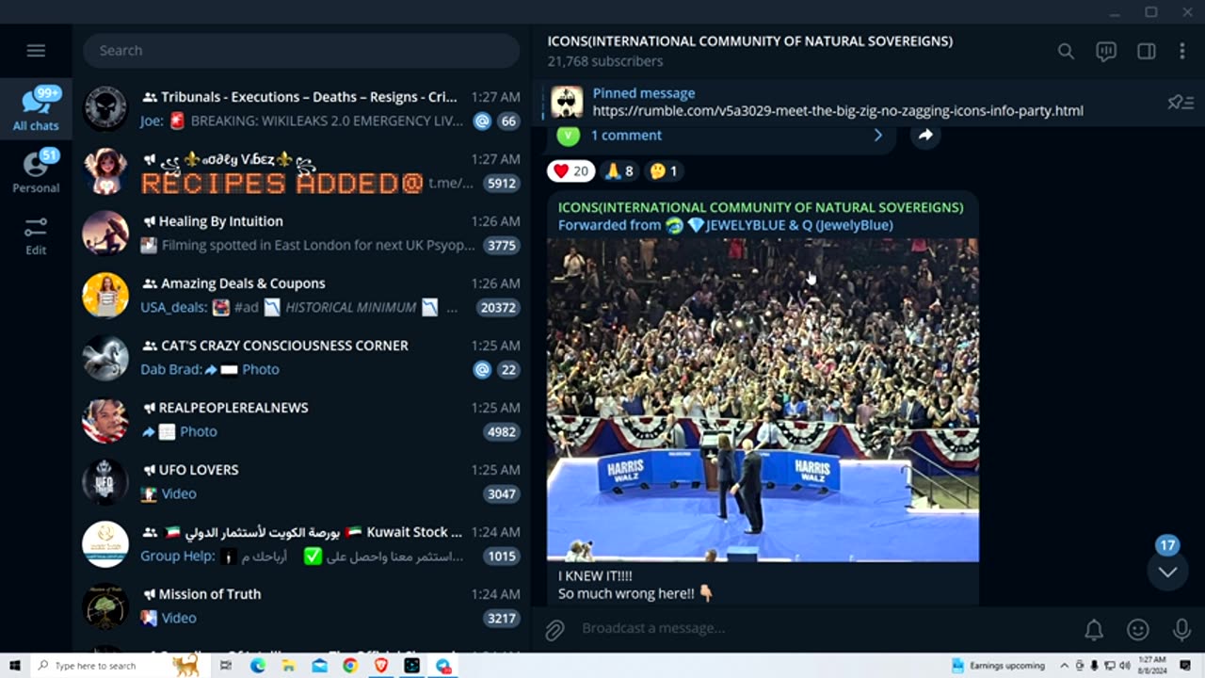Select the Personal chats folder
Viewport: 1205px width, 678px height.
tap(36, 170)
